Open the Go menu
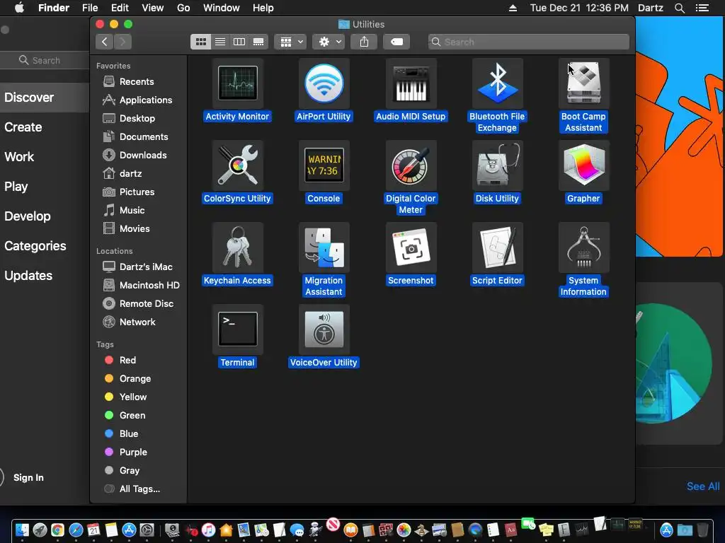725x543 pixels. point(183,8)
